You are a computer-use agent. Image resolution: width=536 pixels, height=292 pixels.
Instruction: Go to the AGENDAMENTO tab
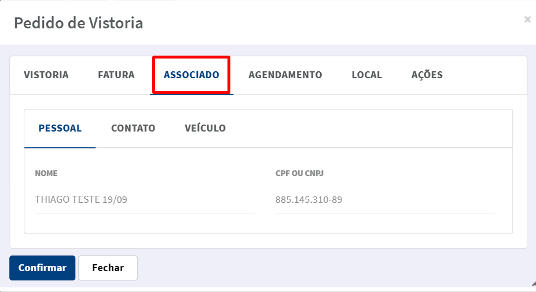285,75
